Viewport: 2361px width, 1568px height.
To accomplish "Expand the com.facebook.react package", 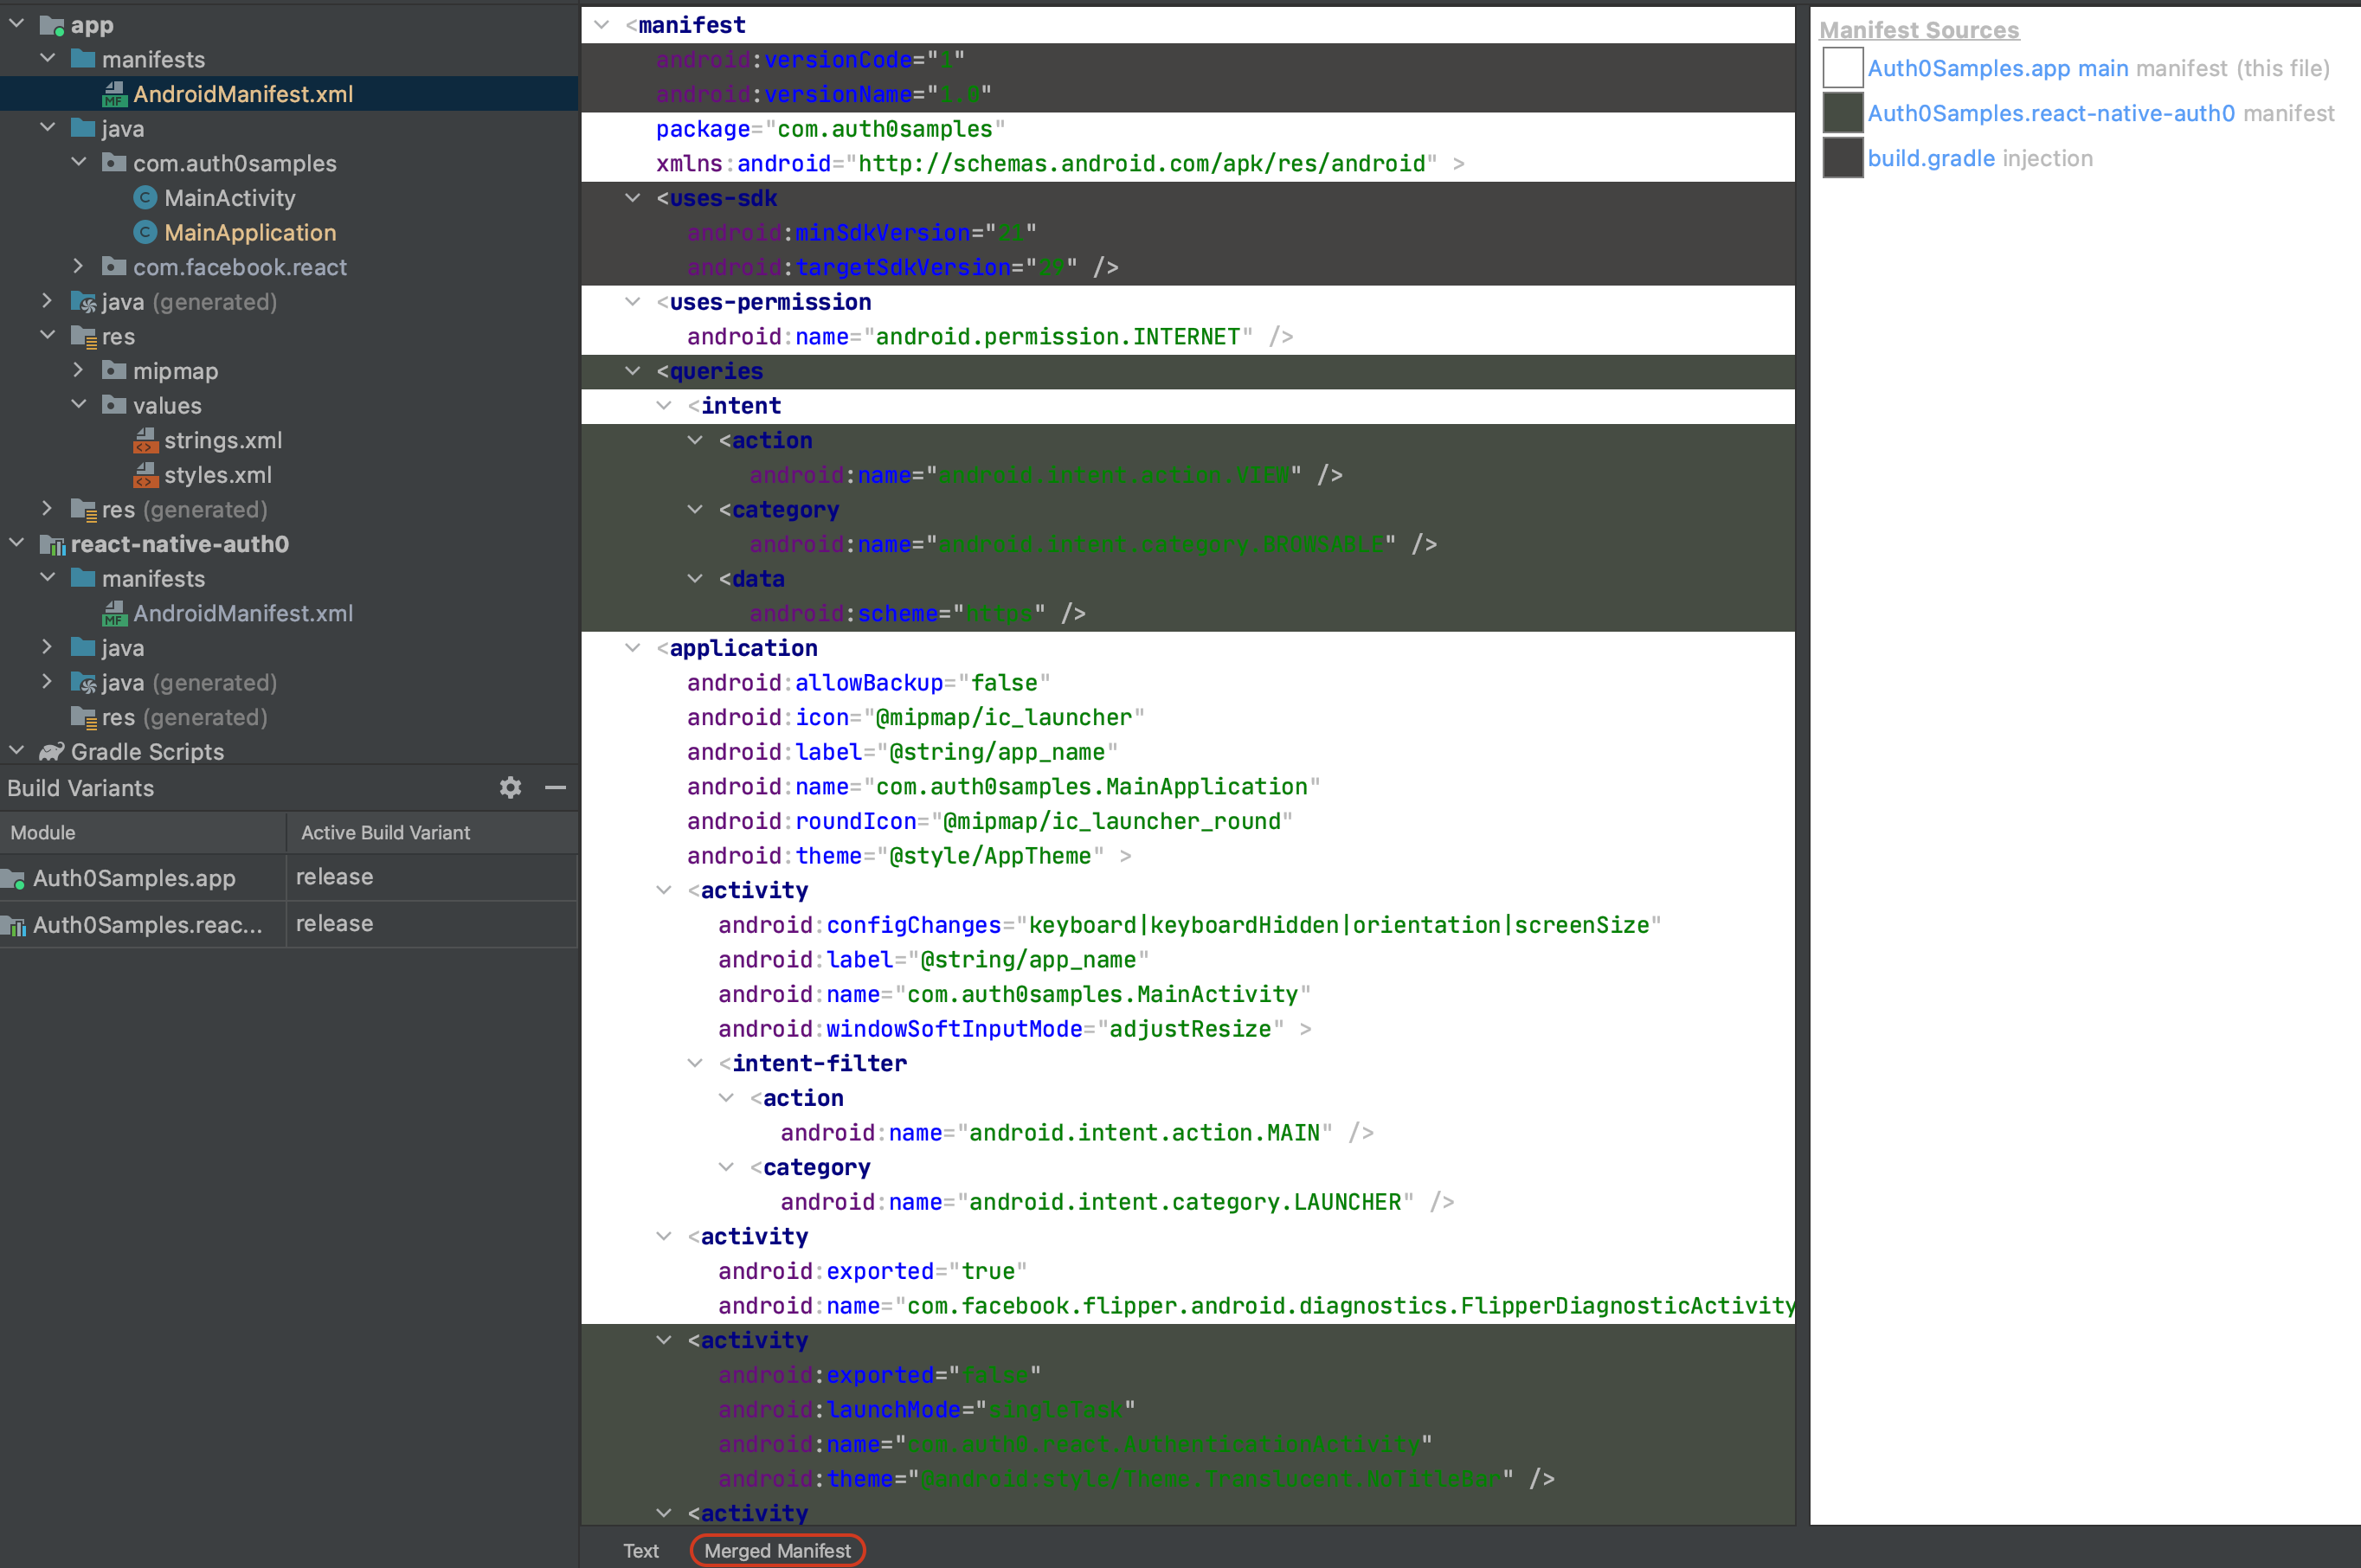I will pyautogui.click(x=79, y=266).
